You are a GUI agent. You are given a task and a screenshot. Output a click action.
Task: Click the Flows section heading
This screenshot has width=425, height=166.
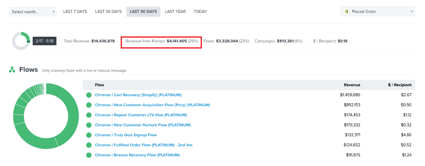29,70
